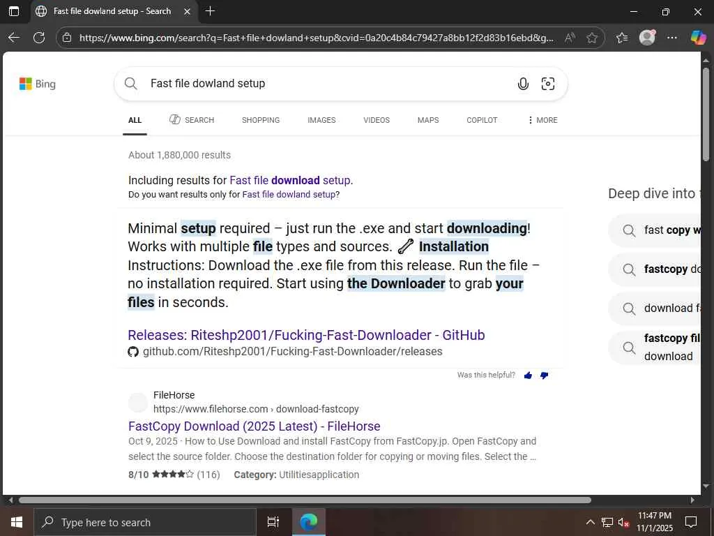Screen dimensions: 714x536
Task: Open Copilot sidebar icon
Action: [698, 38]
